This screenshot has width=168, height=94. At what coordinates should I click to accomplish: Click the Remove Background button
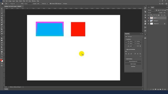pos(133,62)
